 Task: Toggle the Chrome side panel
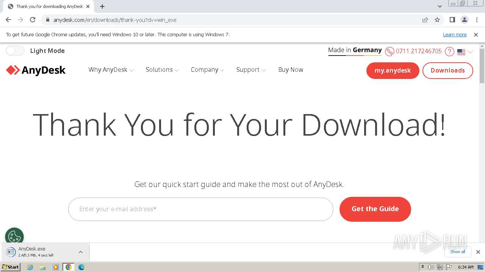[452, 20]
